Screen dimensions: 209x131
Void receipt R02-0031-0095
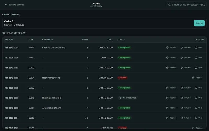tap(199, 88)
